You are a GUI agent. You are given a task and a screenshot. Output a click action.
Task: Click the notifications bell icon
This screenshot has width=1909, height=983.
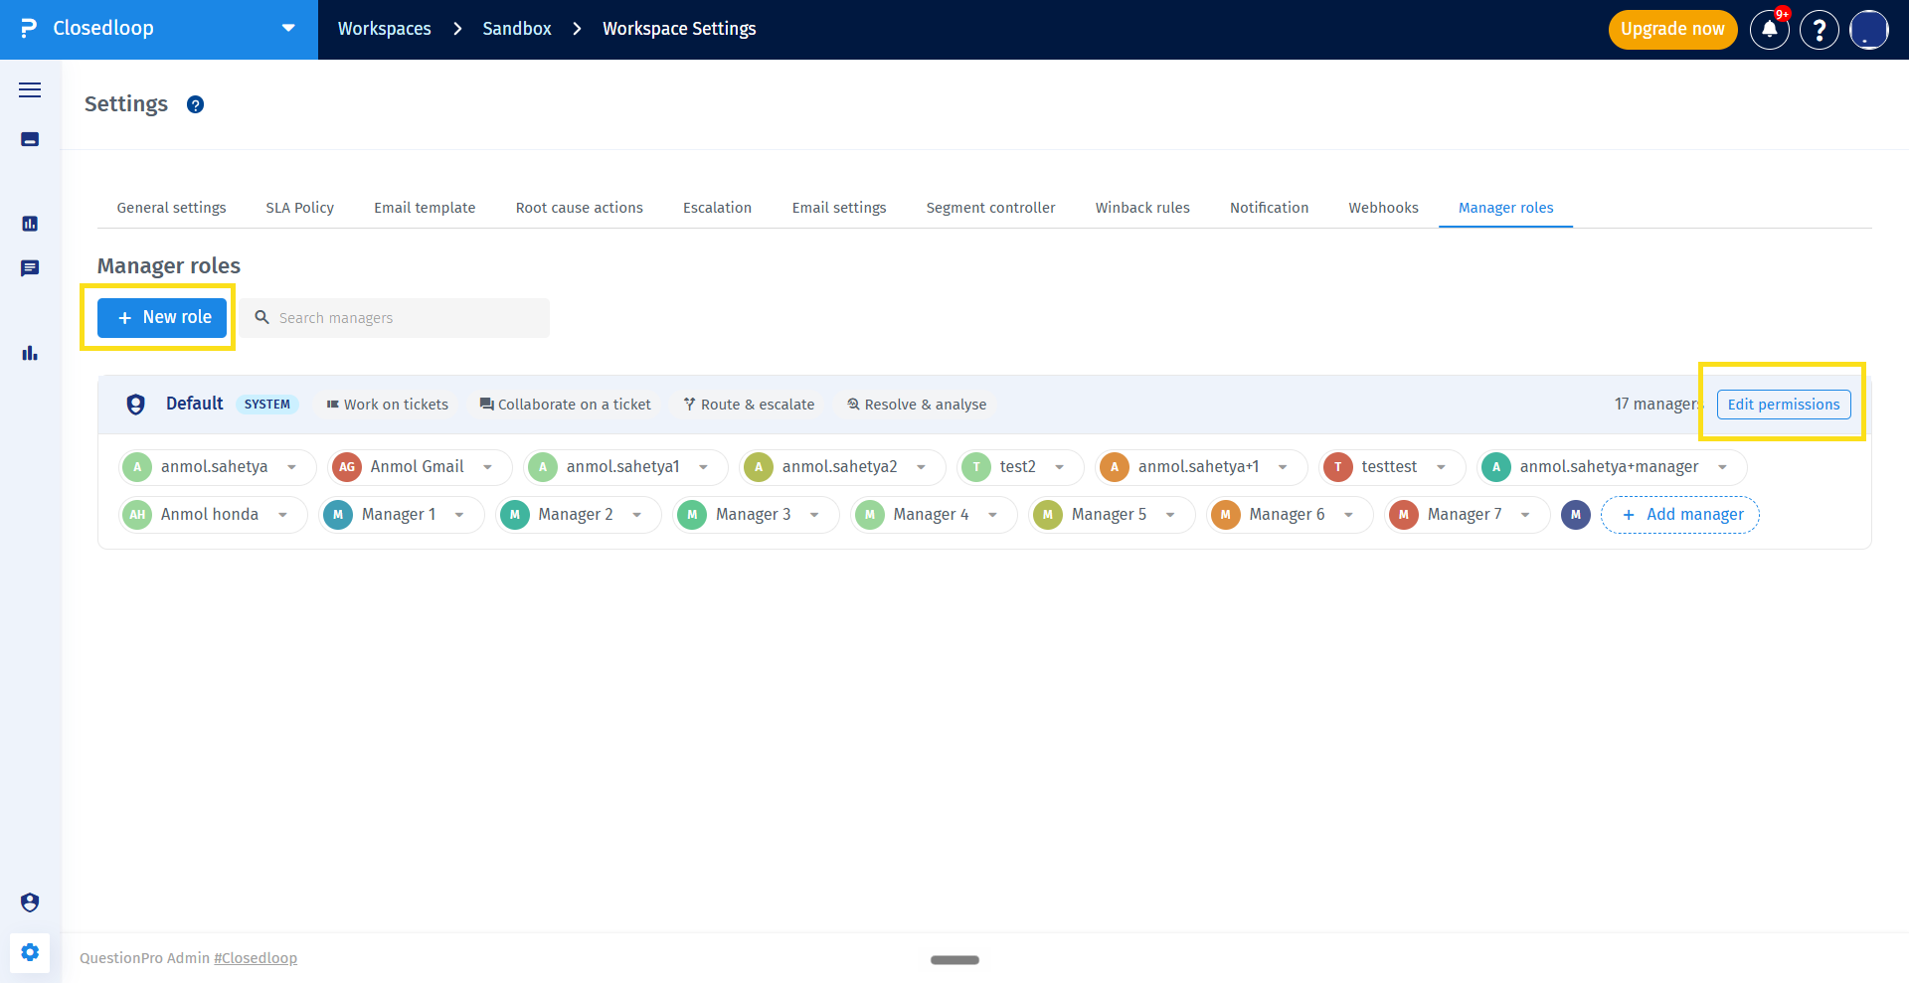click(1770, 30)
